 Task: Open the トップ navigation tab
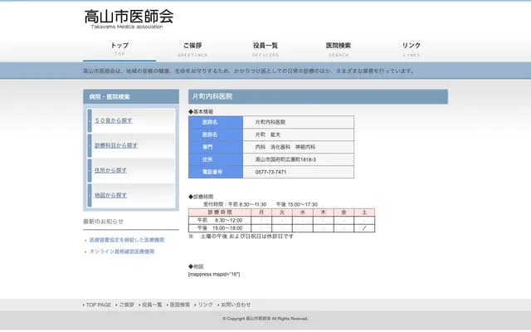pyautogui.click(x=119, y=48)
